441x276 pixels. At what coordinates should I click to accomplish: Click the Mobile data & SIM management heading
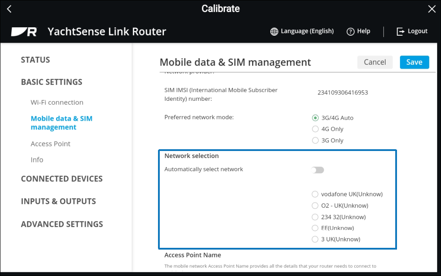[x=235, y=62]
